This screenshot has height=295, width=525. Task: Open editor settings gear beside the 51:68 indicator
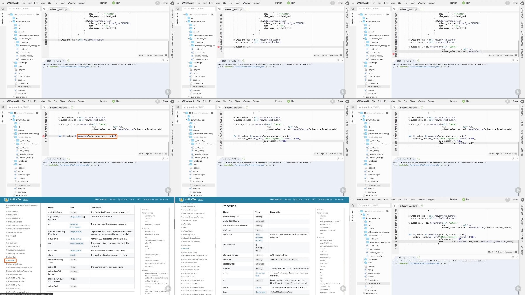(x=516, y=153)
